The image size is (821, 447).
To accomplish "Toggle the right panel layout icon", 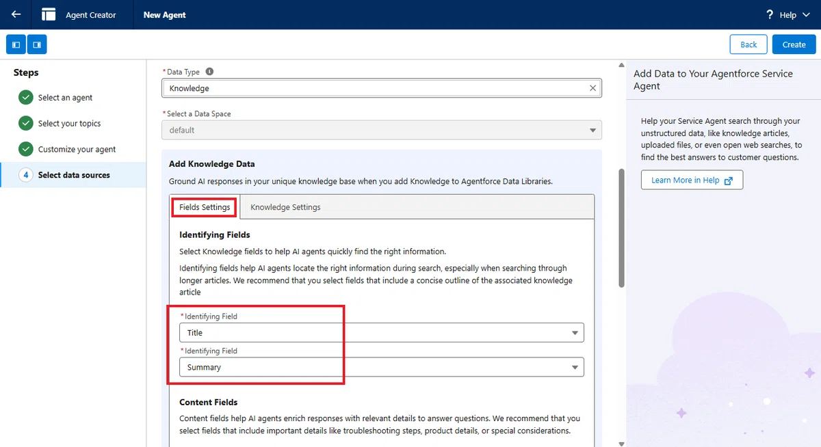I will pyautogui.click(x=37, y=44).
